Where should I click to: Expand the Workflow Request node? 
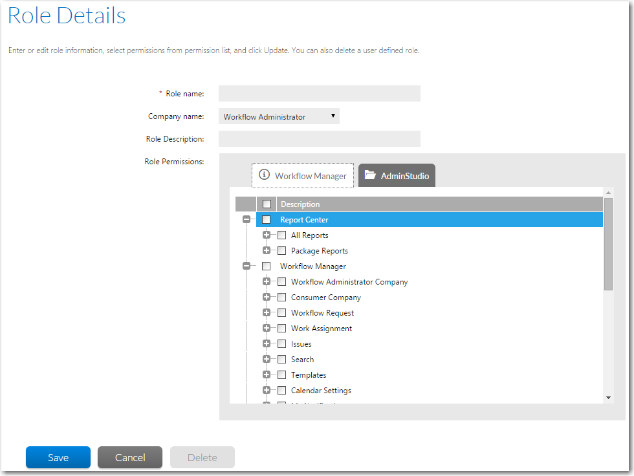tap(267, 313)
